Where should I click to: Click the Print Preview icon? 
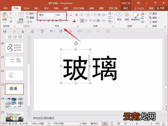(x=33, y=31)
